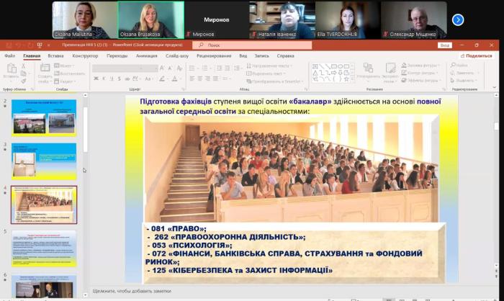
Task: Switch to the Animation (Анимация) tab
Action: 146,55
